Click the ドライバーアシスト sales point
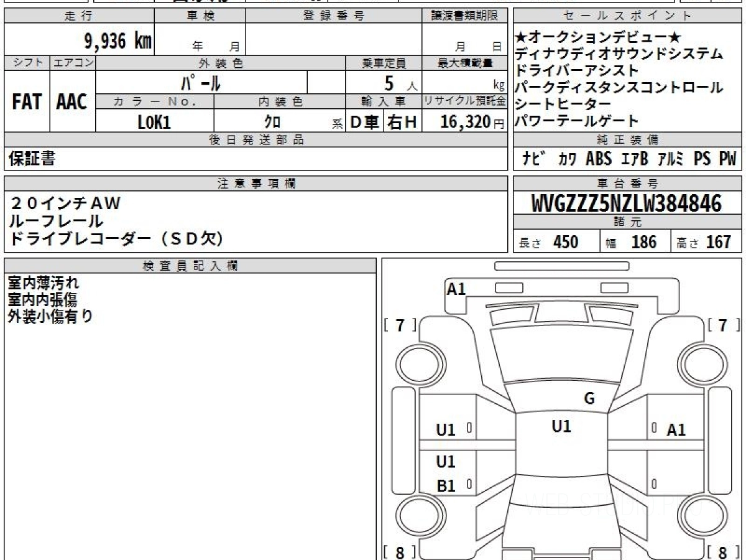The height and width of the screenshot is (560, 746). click(x=578, y=71)
